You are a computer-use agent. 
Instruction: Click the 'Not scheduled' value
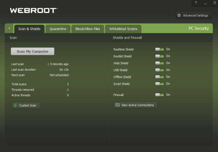(x=59, y=75)
